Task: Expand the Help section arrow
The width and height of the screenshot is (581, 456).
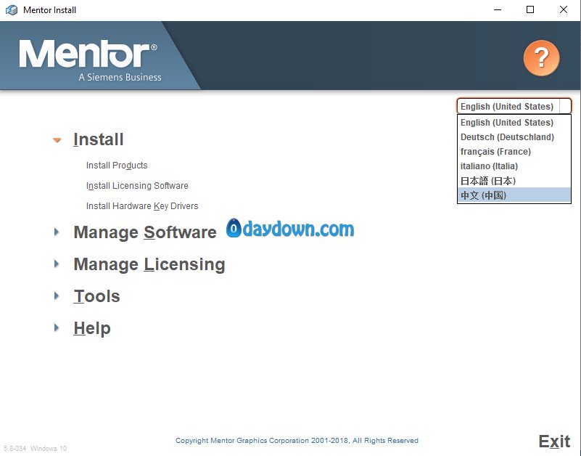Action: (x=57, y=327)
